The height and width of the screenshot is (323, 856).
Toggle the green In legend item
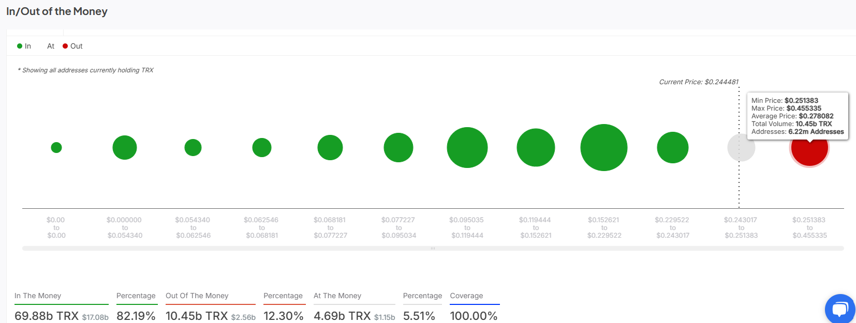pyautogui.click(x=24, y=46)
